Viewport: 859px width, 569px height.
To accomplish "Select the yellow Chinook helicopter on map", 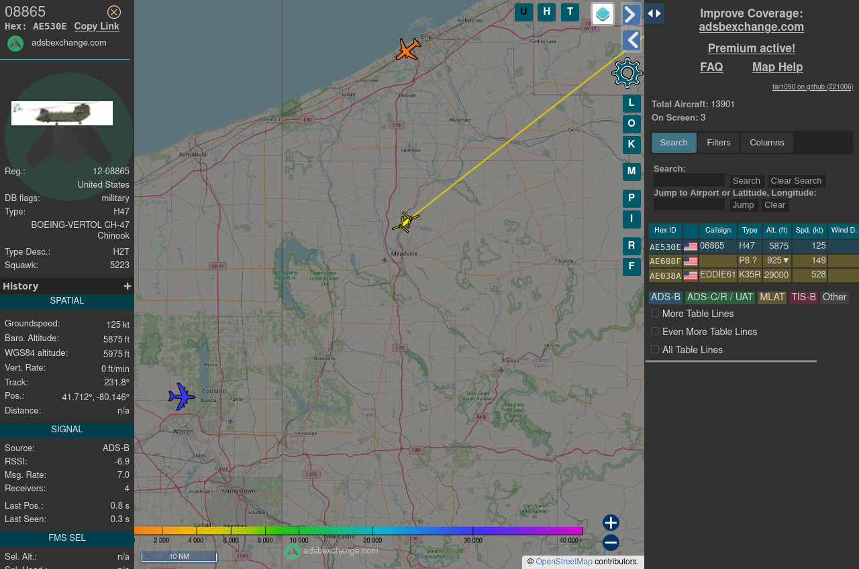I will click(406, 222).
